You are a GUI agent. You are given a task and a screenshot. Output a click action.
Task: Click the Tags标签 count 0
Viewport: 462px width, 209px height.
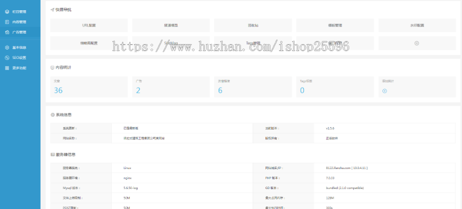tap(302, 91)
